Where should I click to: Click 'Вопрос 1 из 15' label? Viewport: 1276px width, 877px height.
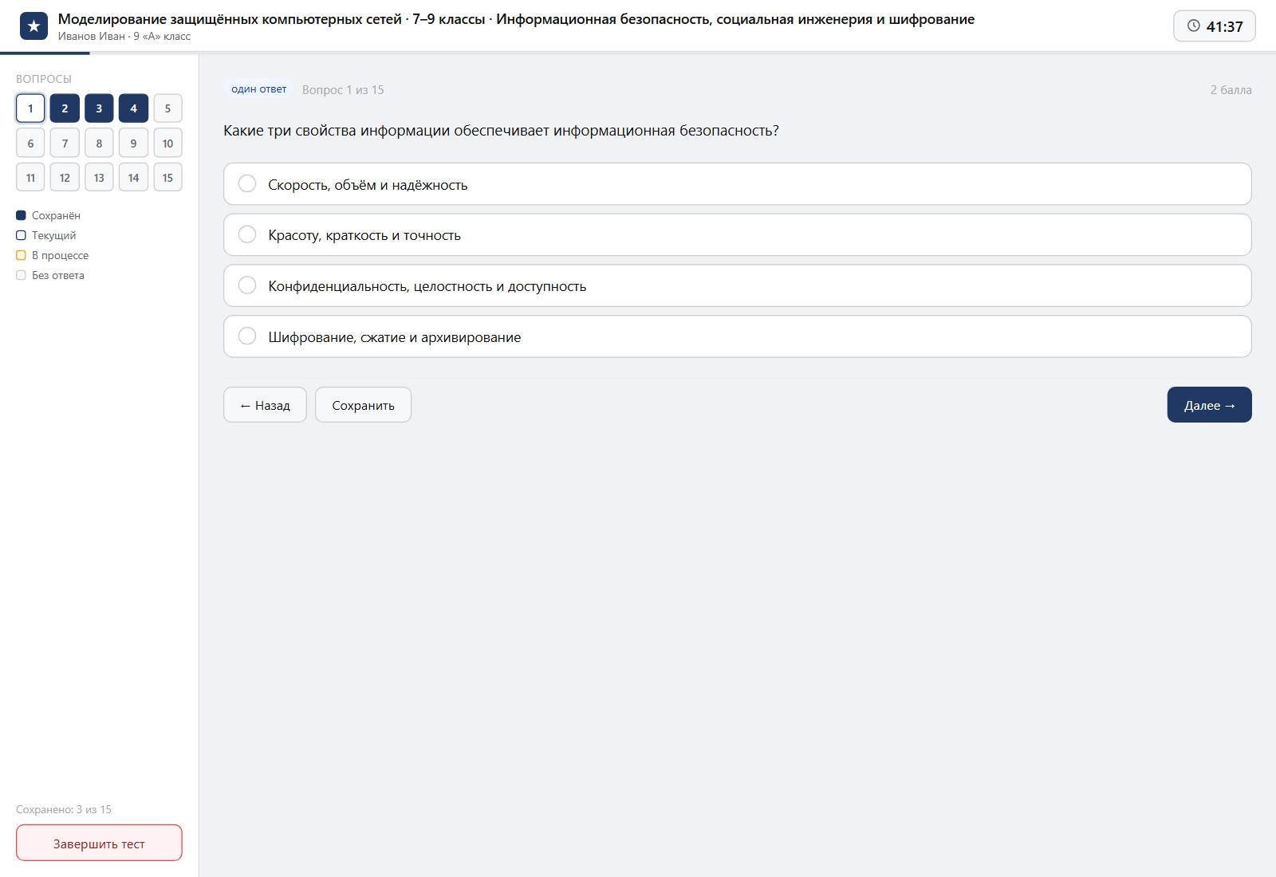click(x=343, y=90)
